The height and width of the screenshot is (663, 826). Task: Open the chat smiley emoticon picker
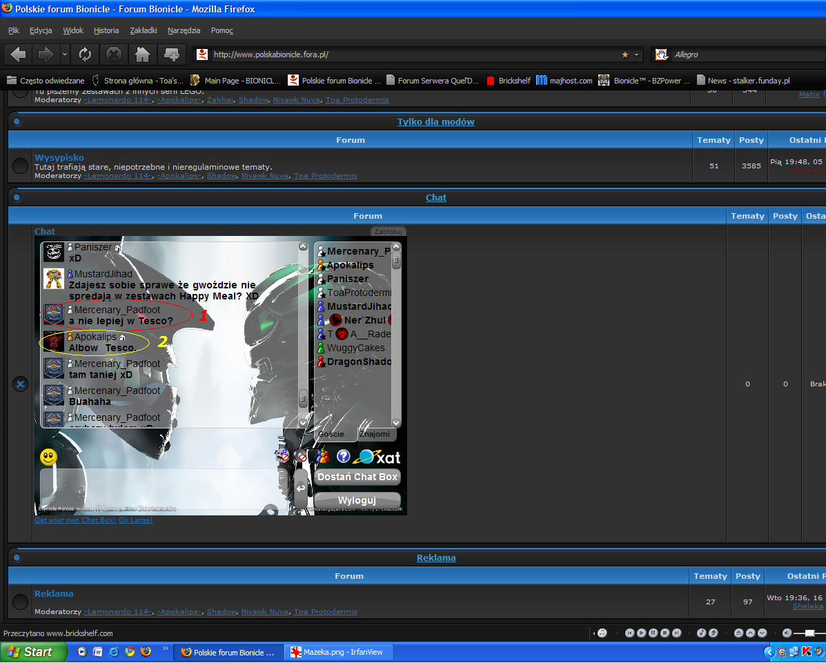(48, 457)
